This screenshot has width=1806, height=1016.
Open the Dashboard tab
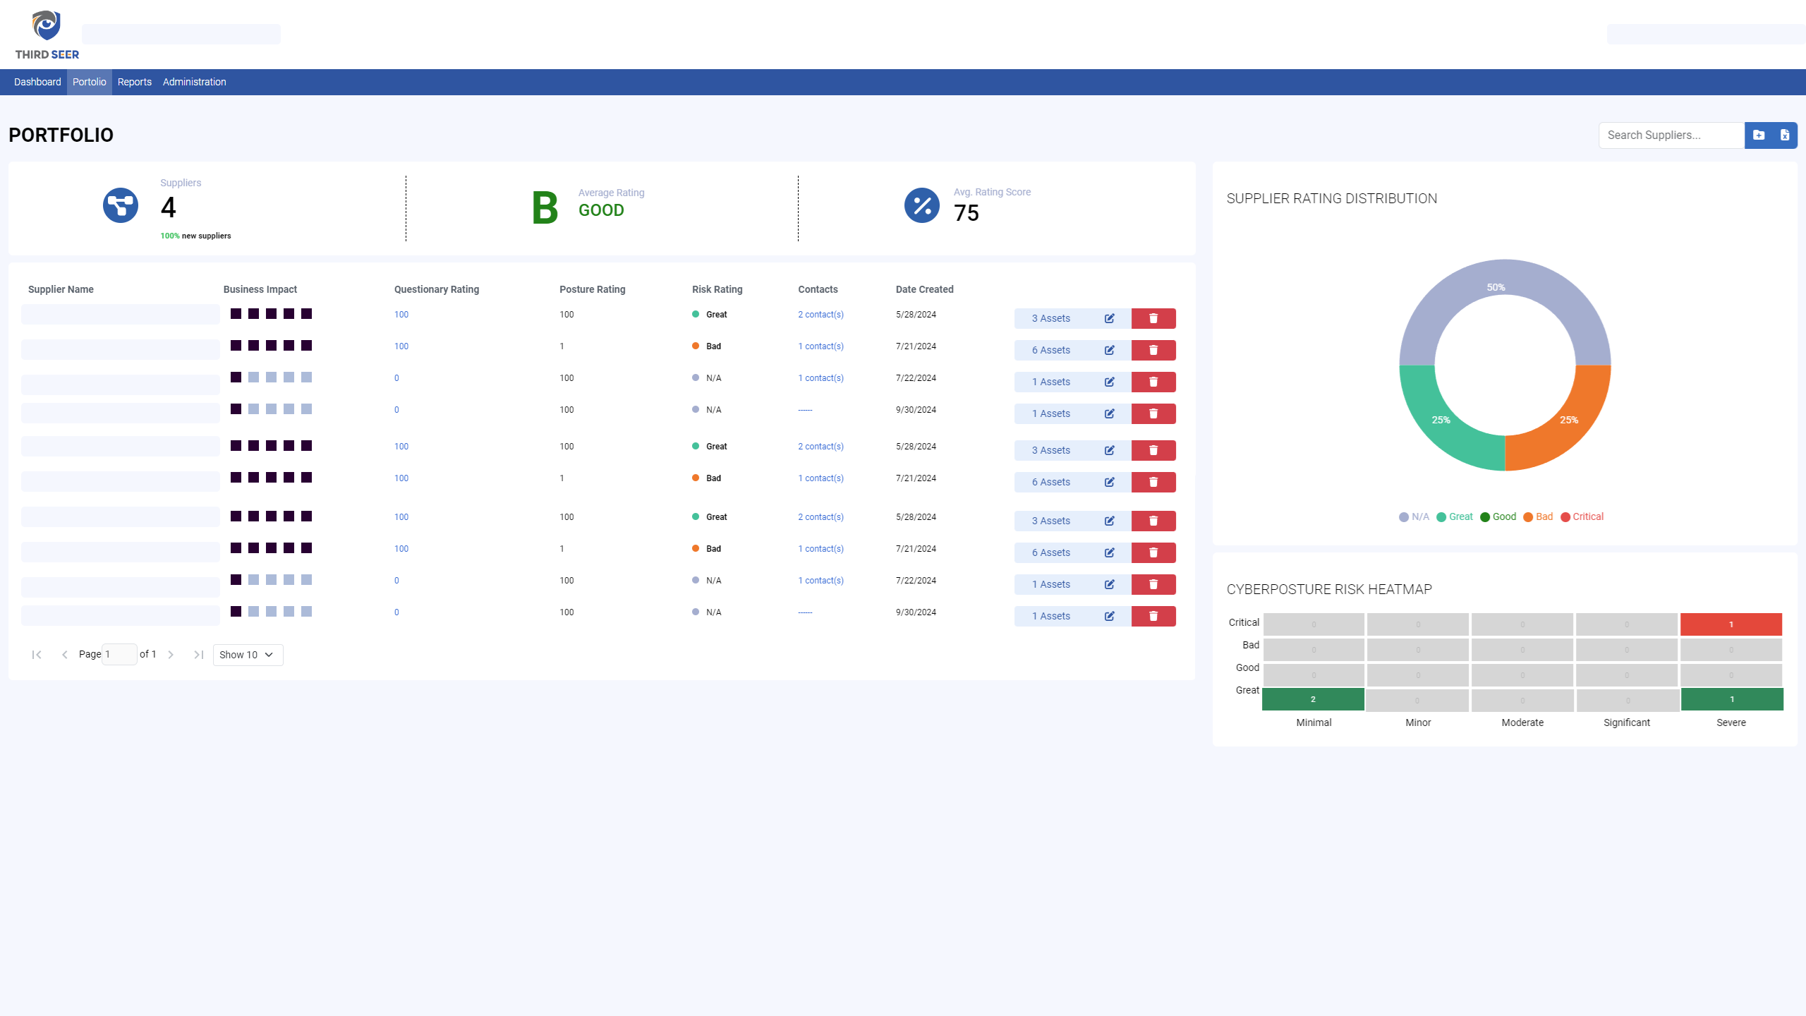pyautogui.click(x=37, y=82)
